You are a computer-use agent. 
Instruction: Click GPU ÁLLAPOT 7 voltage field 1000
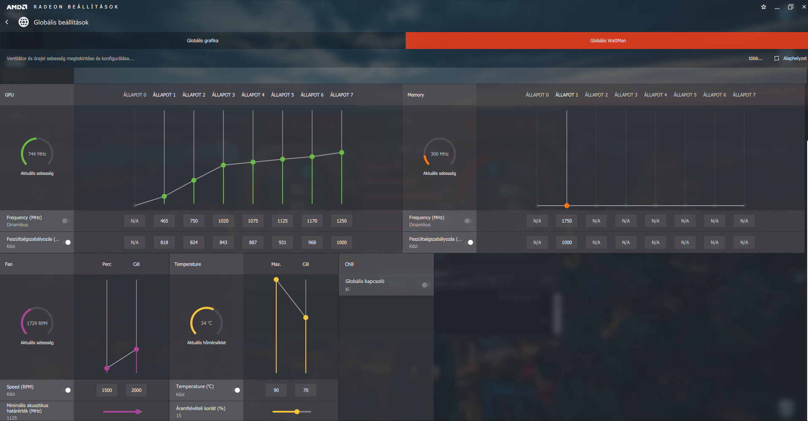(x=342, y=242)
